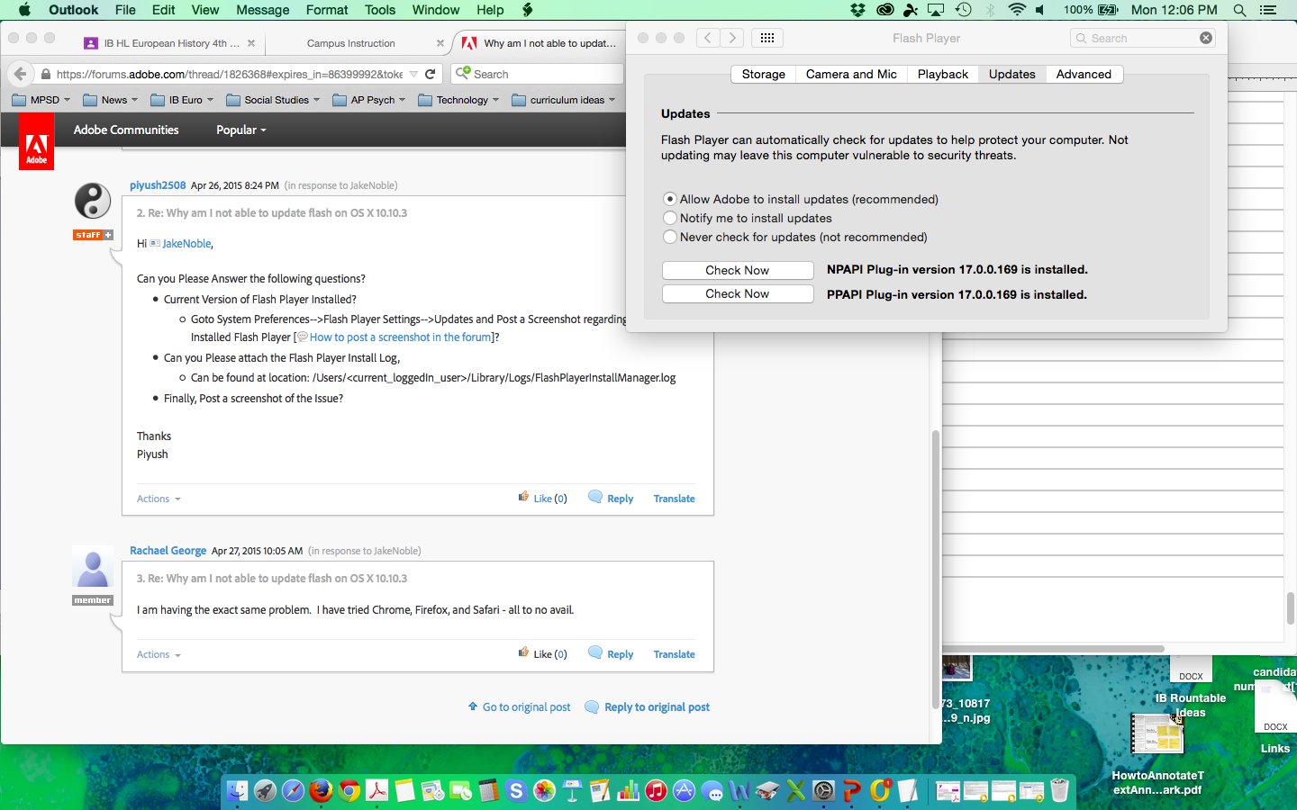Open piyush2508 profile link
Image resolution: width=1297 pixels, height=810 pixels.
click(x=158, y=185)
